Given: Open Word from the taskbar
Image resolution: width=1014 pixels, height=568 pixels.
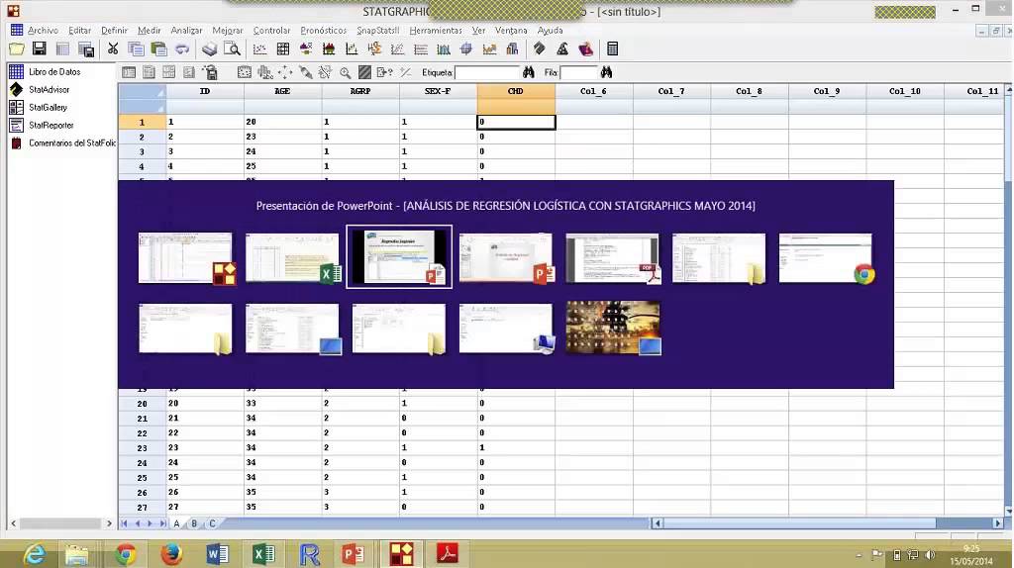Looking at the screenshot, I should tap(217, 554).
